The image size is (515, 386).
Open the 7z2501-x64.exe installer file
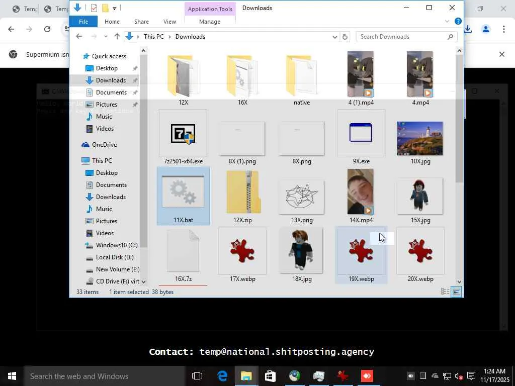point(183,135)
